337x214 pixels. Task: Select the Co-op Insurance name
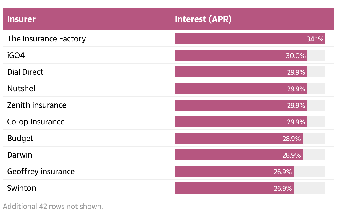(x=36, y=122)
